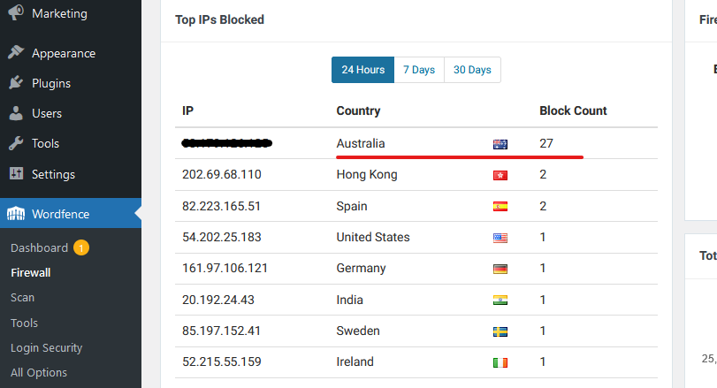Screen dimensions: 717x388
Task: Click the Wordfence fence icon
Action: (x=16, y=213)
